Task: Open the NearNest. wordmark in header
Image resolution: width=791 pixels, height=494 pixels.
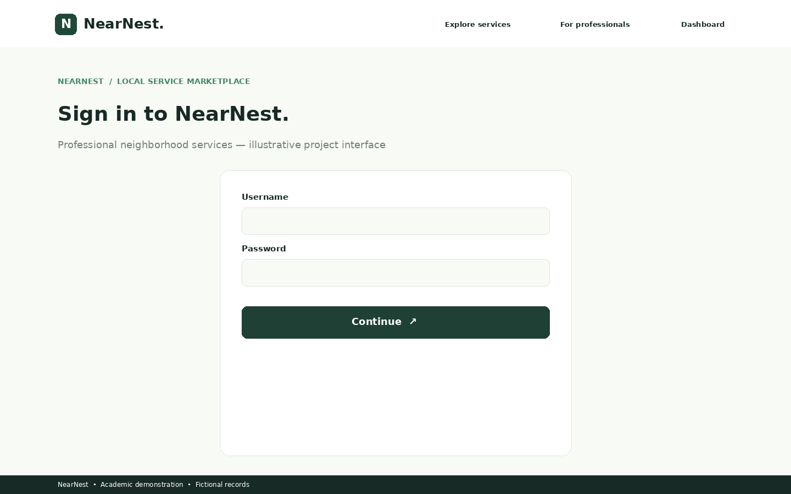Action: coord(124,24)
